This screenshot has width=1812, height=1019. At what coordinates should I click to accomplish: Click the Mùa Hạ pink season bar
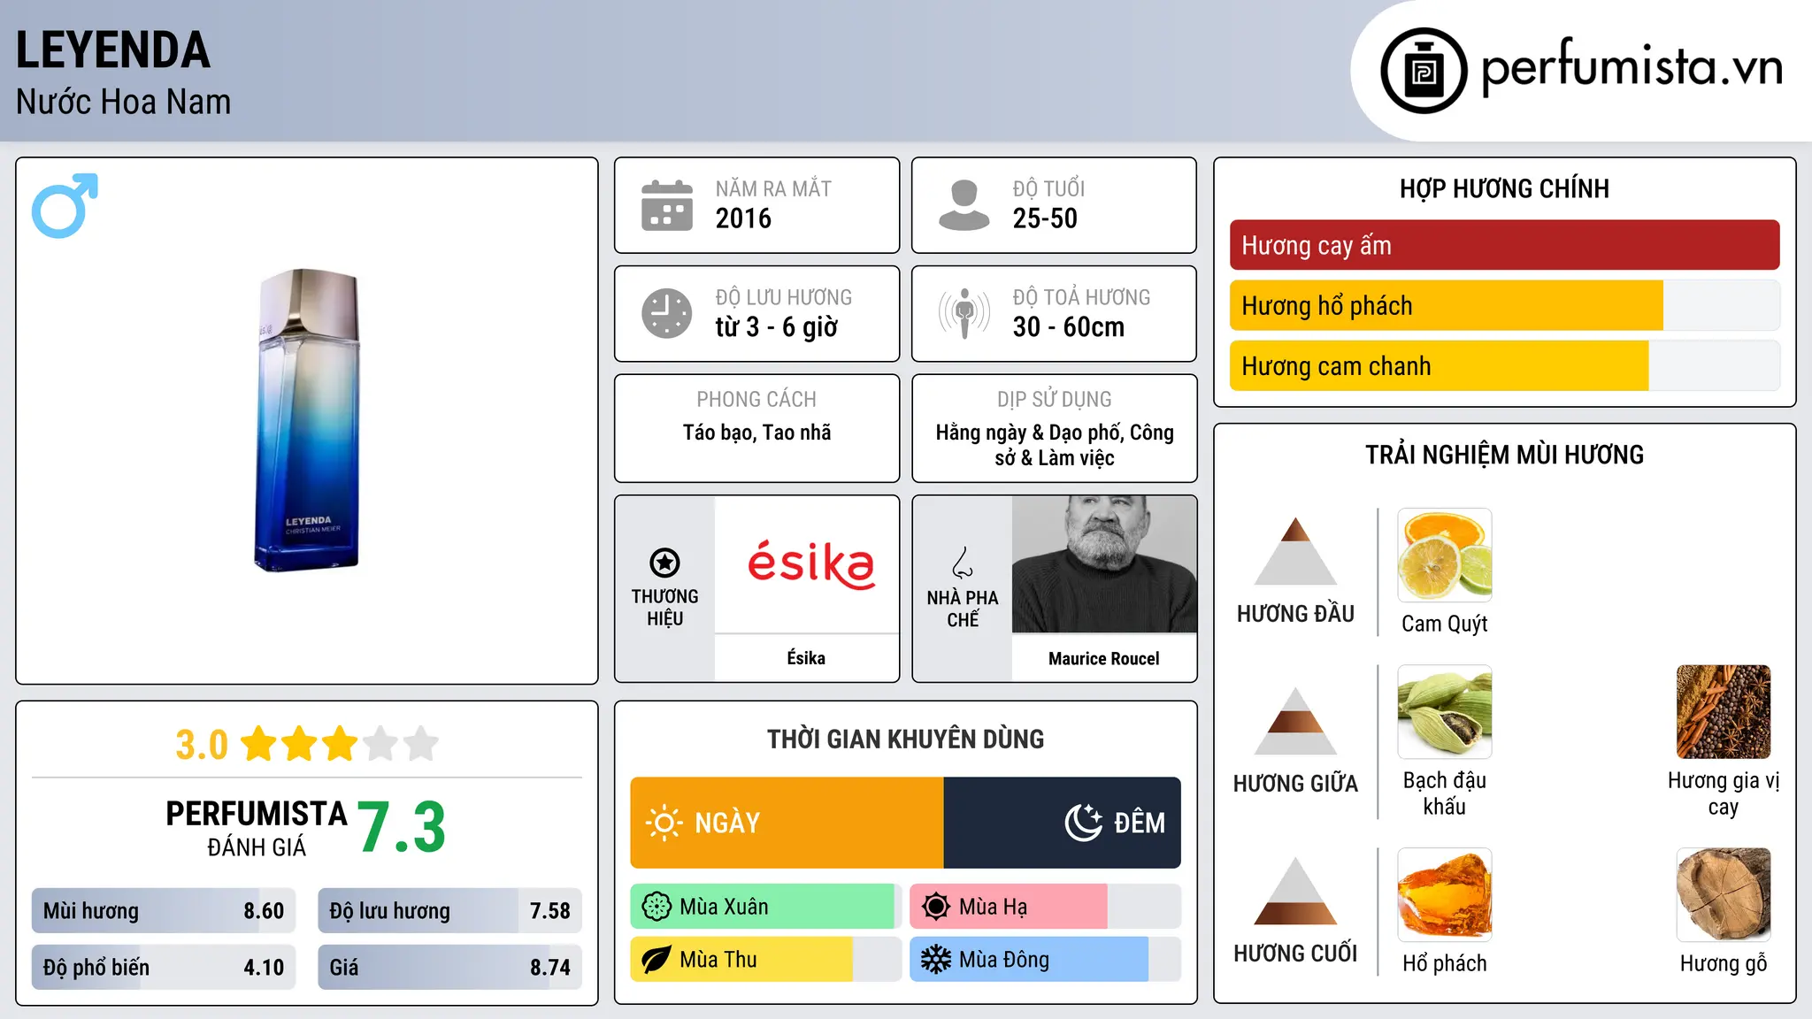(x=1045, y=907)
